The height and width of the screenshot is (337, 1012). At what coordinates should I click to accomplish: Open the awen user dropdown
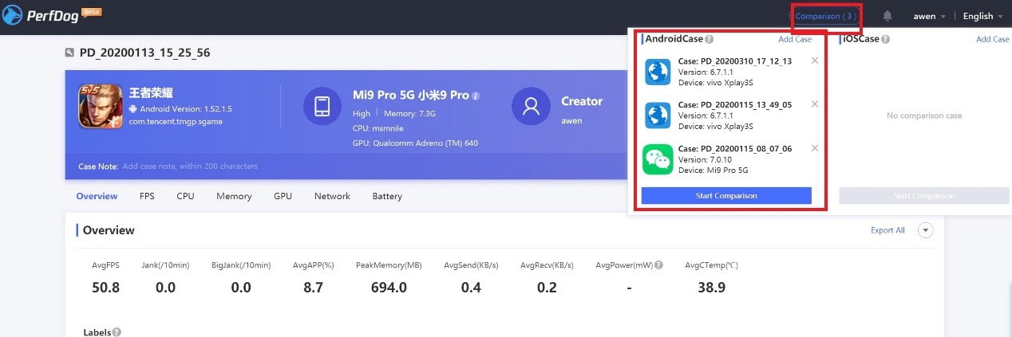930,16
